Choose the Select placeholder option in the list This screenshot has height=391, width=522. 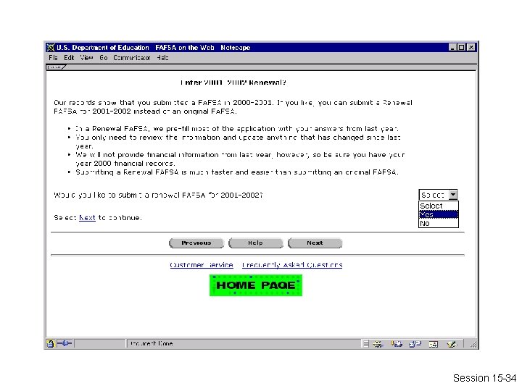pyautogui.click(x=439, y=206)
